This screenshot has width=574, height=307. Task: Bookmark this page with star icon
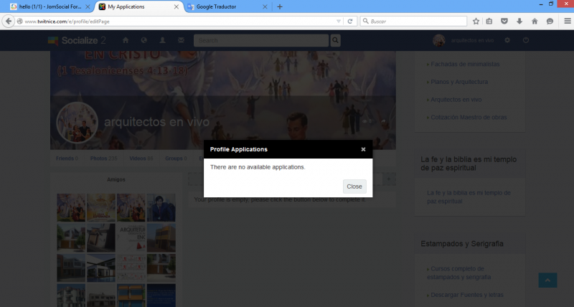(476, 22)
